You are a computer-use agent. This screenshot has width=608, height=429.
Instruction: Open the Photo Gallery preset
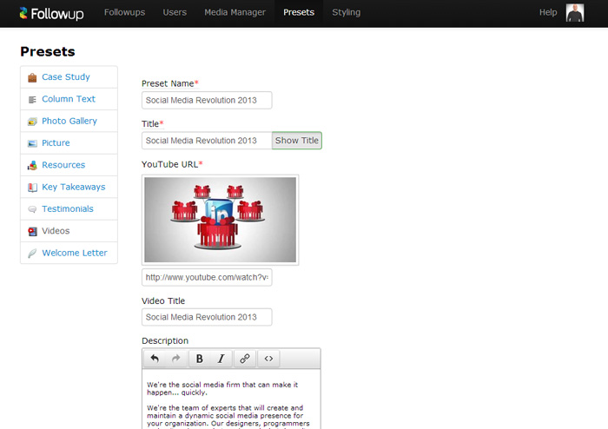point(69,121)
